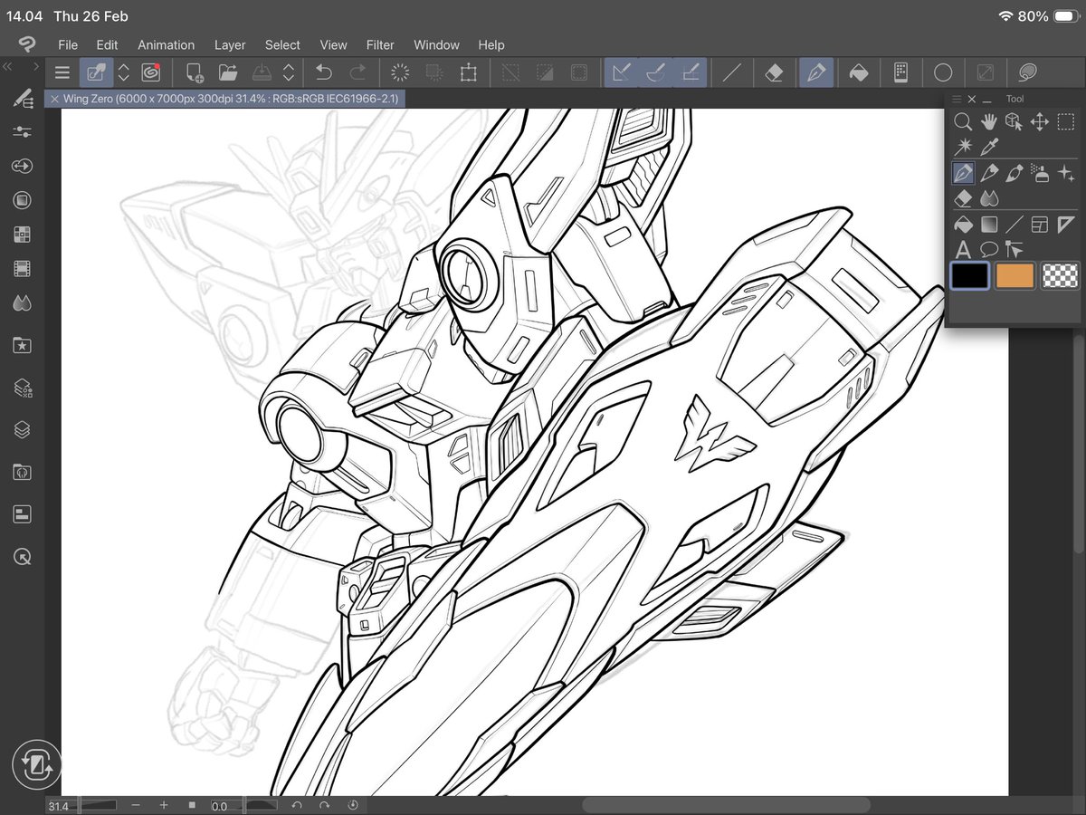Select the Pencil tool in Tool palette

tap(988, 172)
